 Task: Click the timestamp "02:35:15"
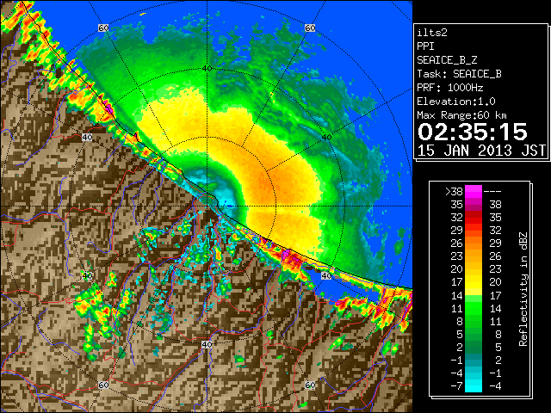pos(473,132)
